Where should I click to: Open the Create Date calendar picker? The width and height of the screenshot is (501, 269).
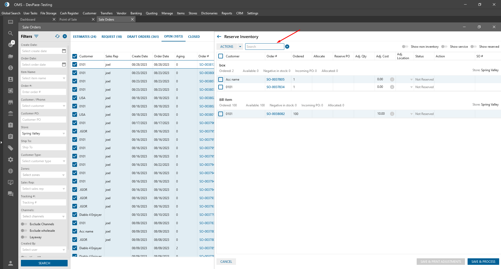click(64, 51)
